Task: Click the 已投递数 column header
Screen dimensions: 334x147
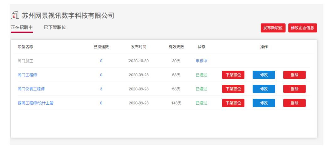Action: point(101,47)
